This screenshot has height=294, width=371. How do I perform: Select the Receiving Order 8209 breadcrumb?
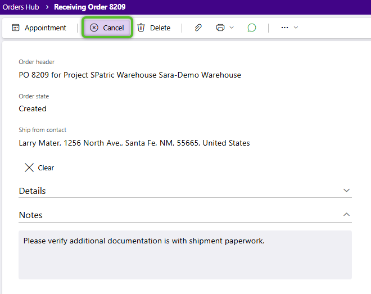pyautogui.click(x=89, y=7)
